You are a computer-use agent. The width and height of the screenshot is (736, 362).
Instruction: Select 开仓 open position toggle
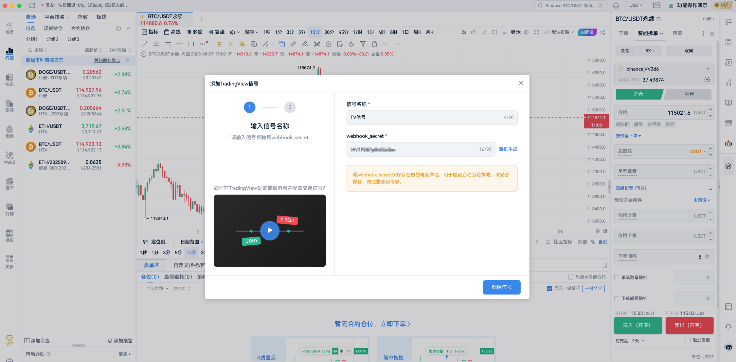[639, 94]
